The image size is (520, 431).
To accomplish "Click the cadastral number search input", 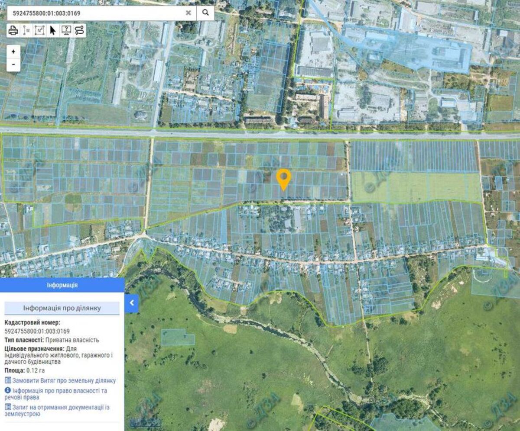I will coord(95,13).
